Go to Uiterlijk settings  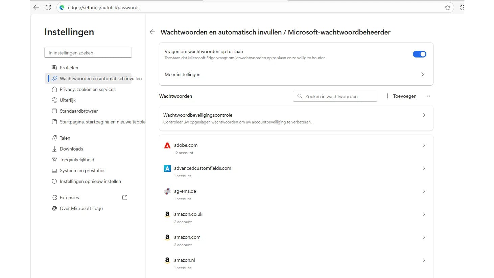pos(88,100)
